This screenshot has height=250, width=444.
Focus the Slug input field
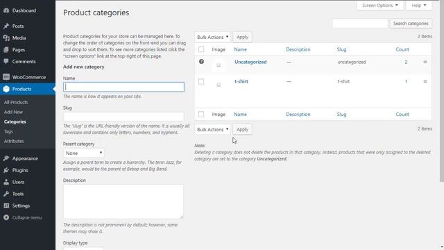pos(123,117)
